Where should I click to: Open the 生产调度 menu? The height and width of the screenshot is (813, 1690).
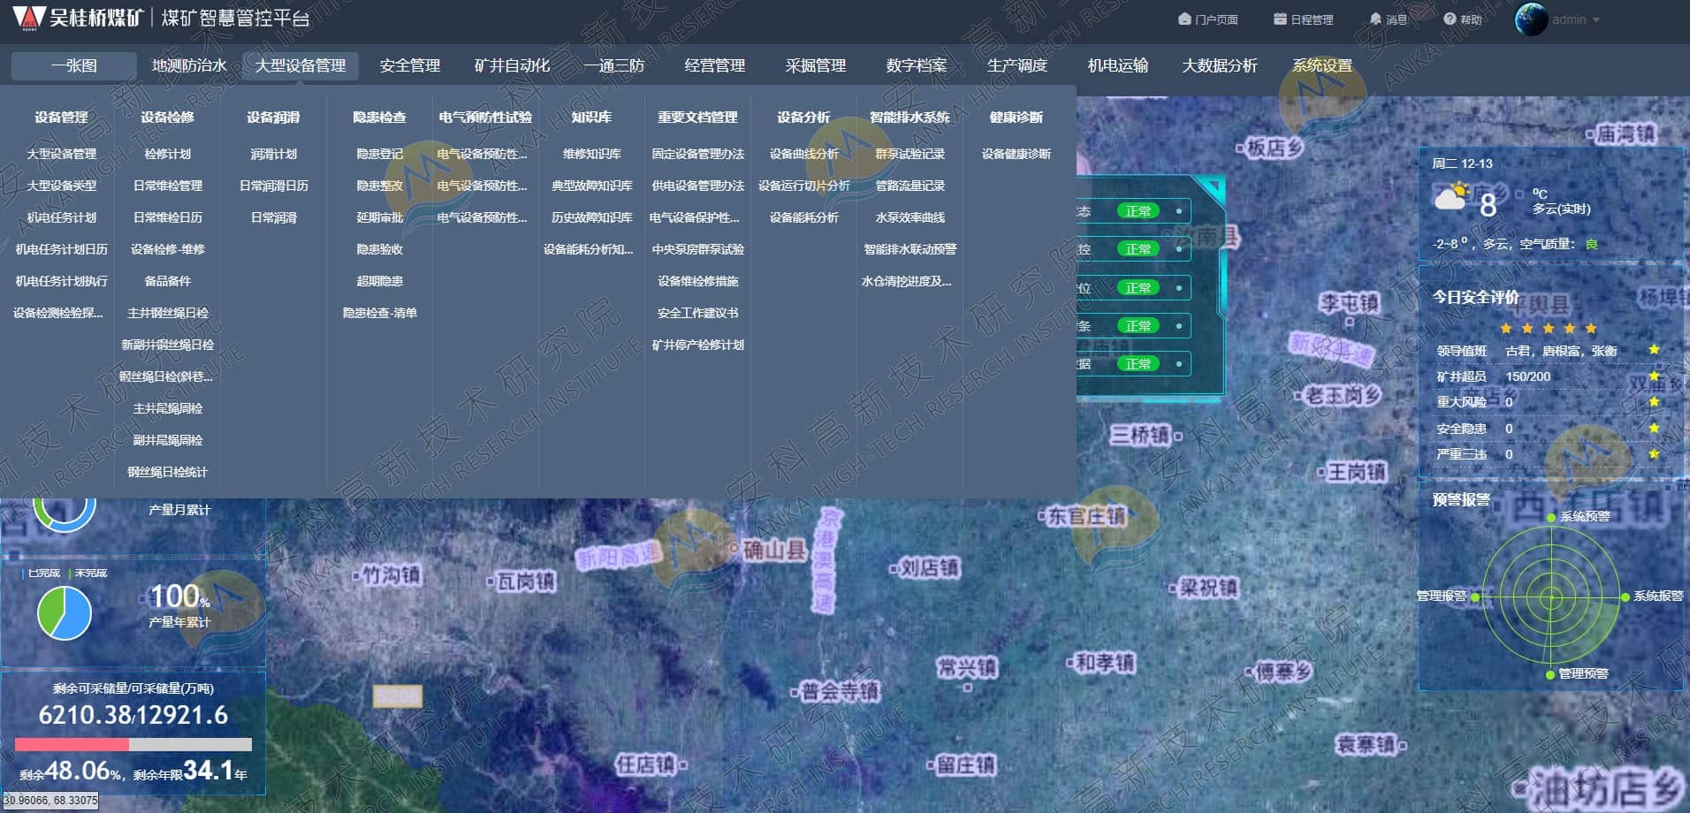click(1016, 65)
